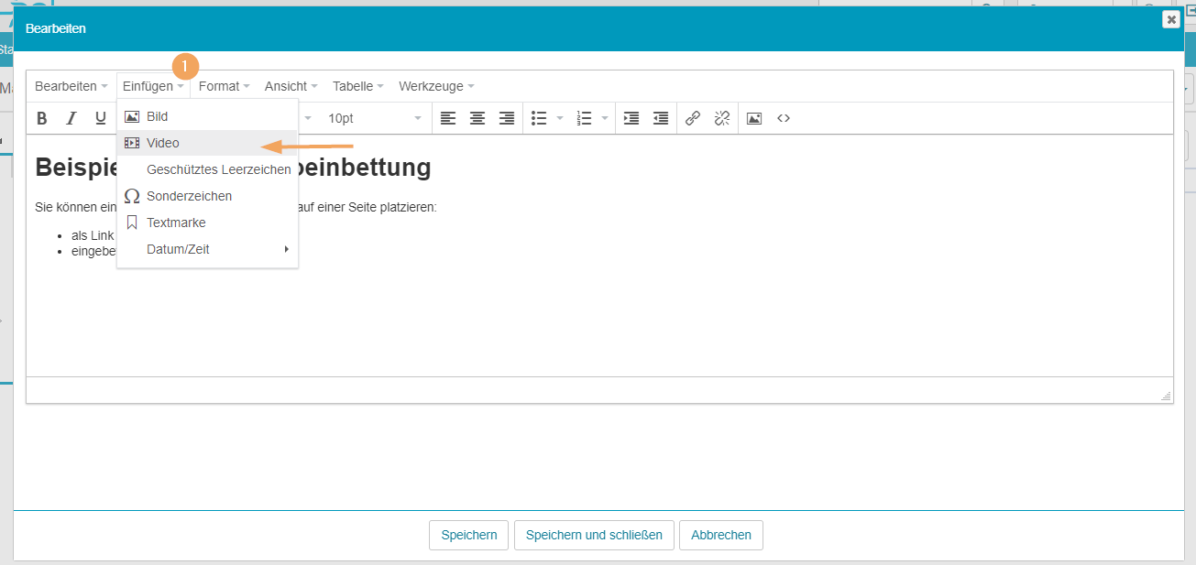Expand bullet list style dropdown arrow

coord(560,118)
